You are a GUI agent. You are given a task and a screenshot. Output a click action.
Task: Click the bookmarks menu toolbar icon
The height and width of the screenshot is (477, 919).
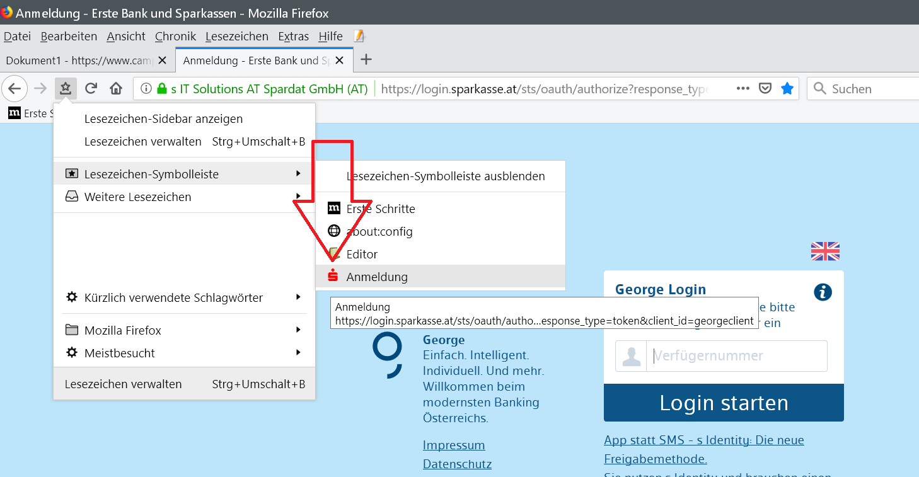[x=65, y=89]
